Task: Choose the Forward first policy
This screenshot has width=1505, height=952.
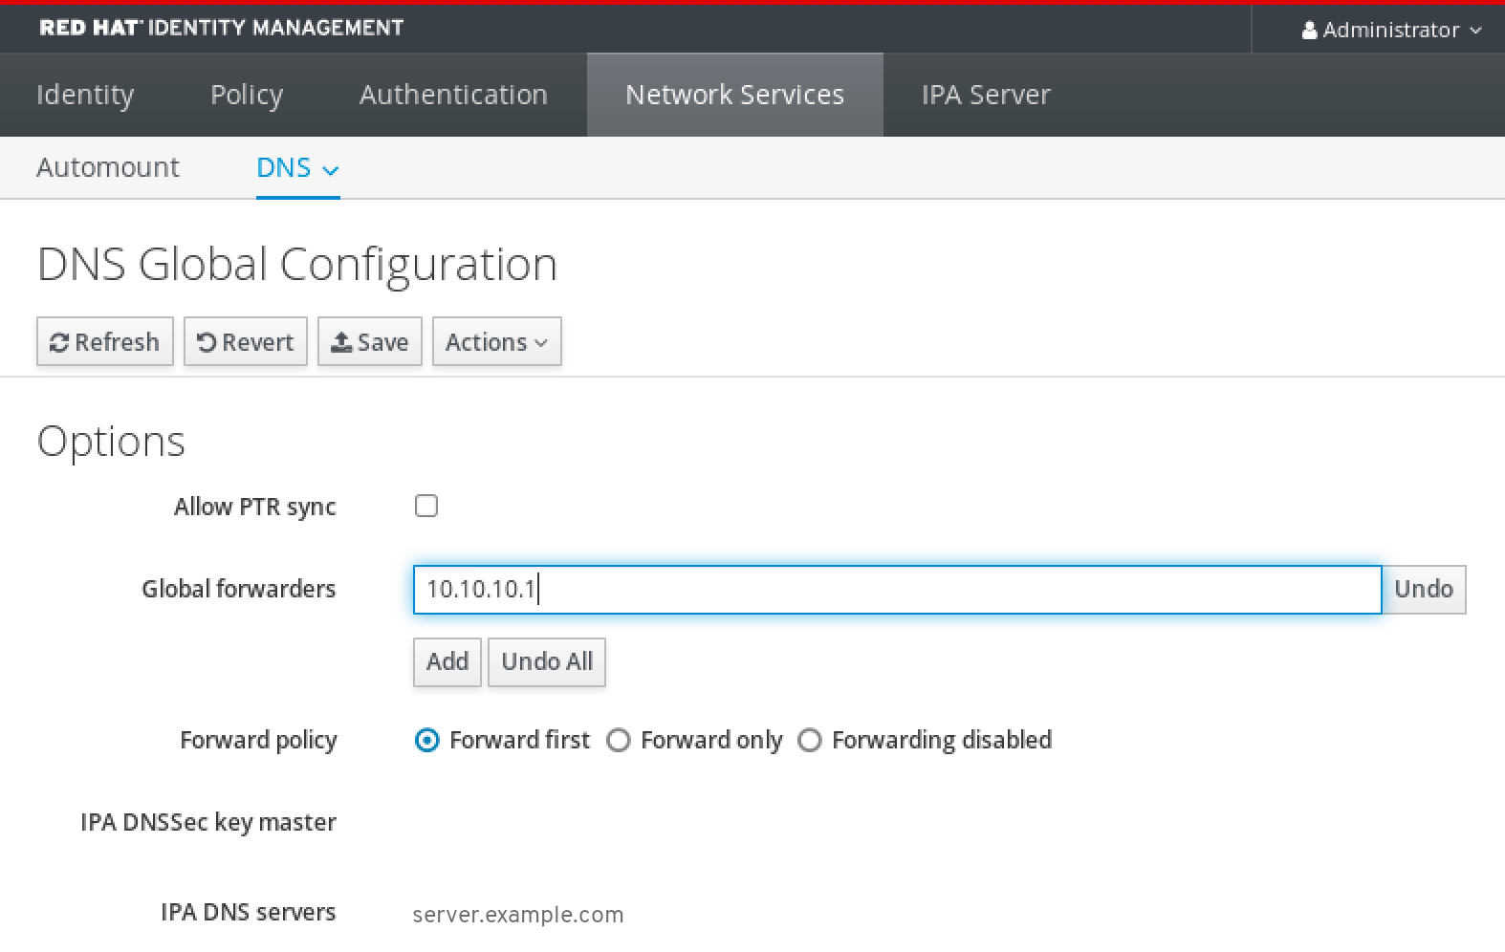Action: [427, 741]
